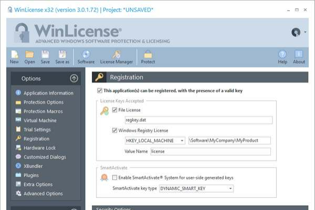Collapse the Options panel with arrow
The width and height of the screenshot is (315, 210).
73,79
